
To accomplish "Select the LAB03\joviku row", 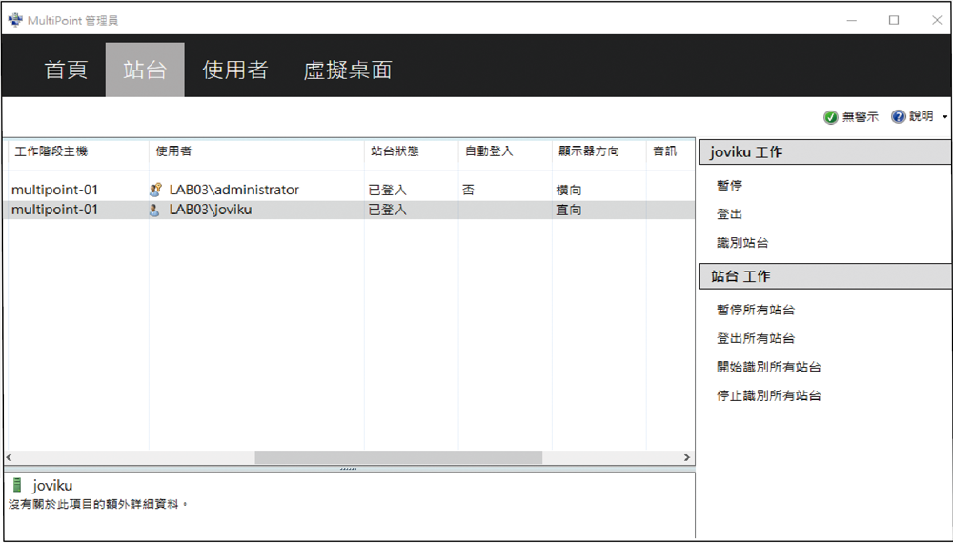I will pos(351,211).
